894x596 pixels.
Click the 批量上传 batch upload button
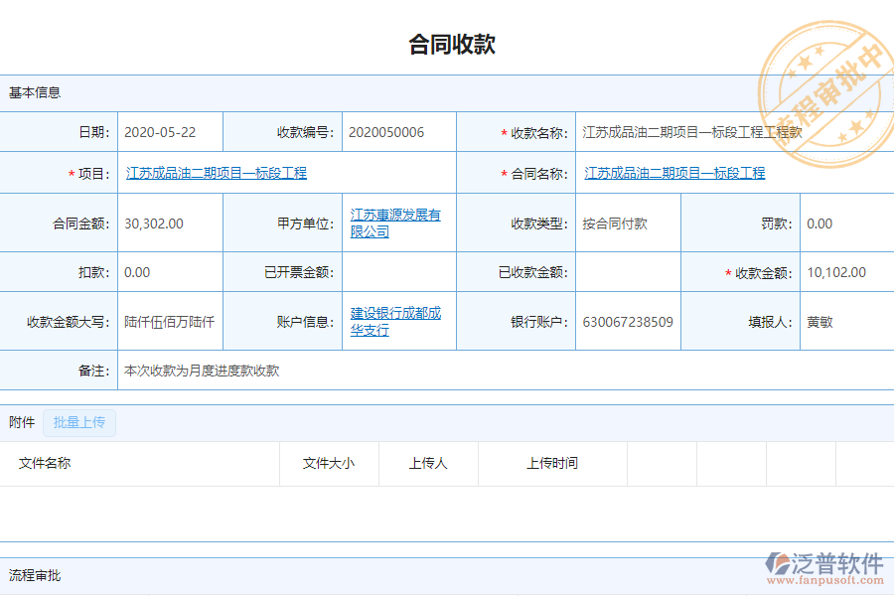(x=79, y=422)
